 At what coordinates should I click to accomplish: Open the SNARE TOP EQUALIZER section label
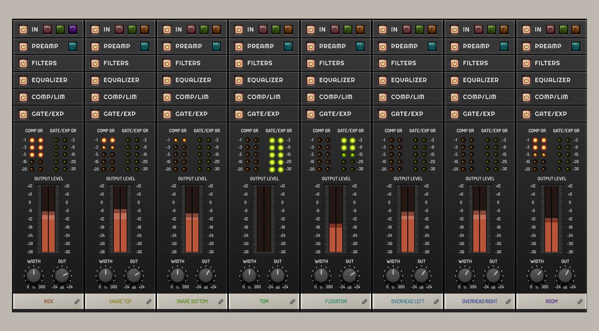pyautogui.click(x=121, y=80)
